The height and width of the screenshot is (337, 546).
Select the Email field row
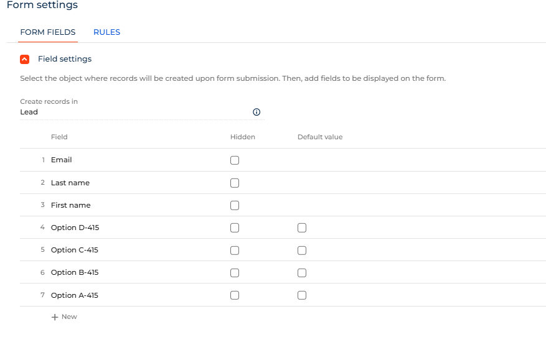tap(62, 160)
